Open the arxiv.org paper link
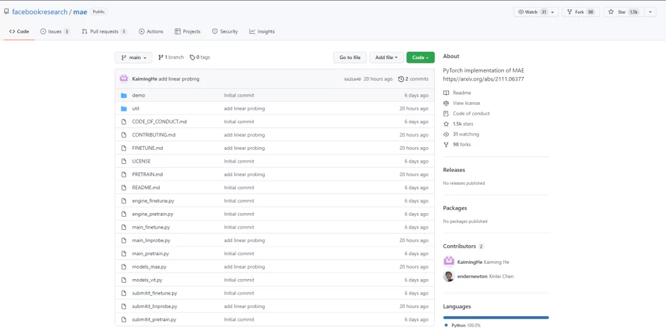Viewport: 666px width, 329px height. pos(483,79)
